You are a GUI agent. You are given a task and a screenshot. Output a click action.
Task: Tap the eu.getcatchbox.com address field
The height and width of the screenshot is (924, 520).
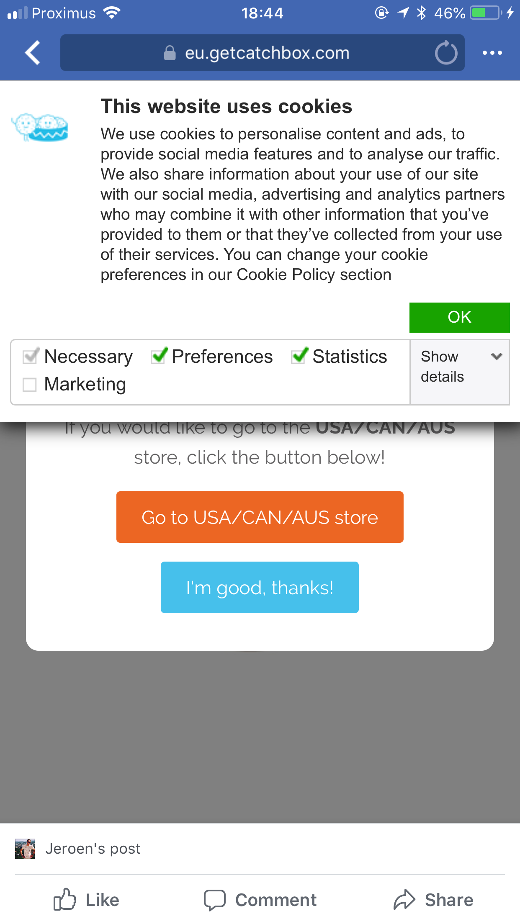click(x=267, y=53)
